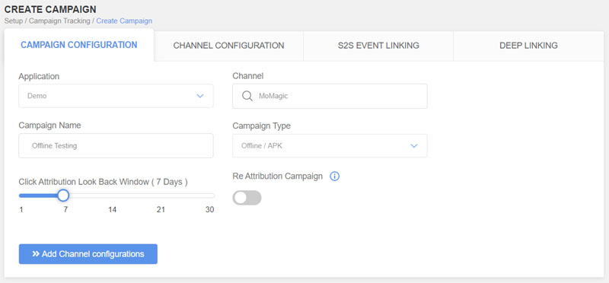Select the Campaign Configuration tab
The width and height of the screenshot is (609, 283).
[79, 45]
